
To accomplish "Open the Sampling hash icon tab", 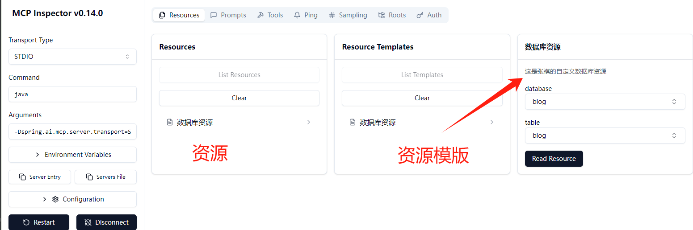I will coord(348,15).
